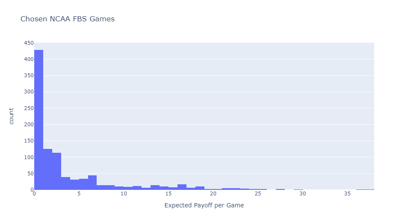Click the 'count' y-axis title

pyautogui.click(x=12, y=116)
